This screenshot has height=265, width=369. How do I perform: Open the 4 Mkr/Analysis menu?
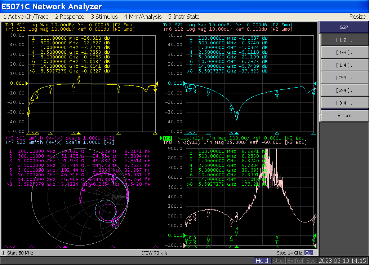(143, 17)
